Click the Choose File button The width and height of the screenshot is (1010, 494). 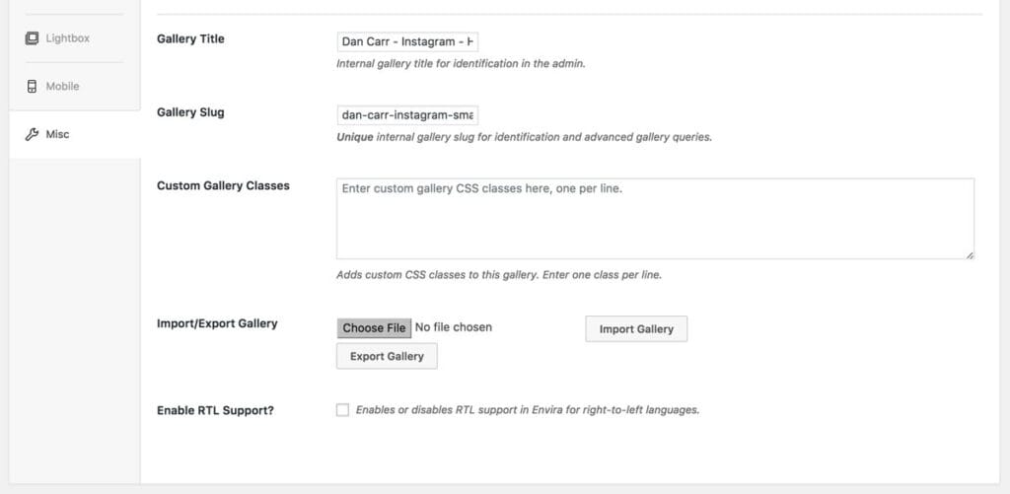(374, 327)
